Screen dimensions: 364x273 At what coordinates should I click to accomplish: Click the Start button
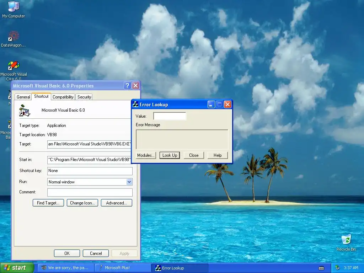point(17,268)
